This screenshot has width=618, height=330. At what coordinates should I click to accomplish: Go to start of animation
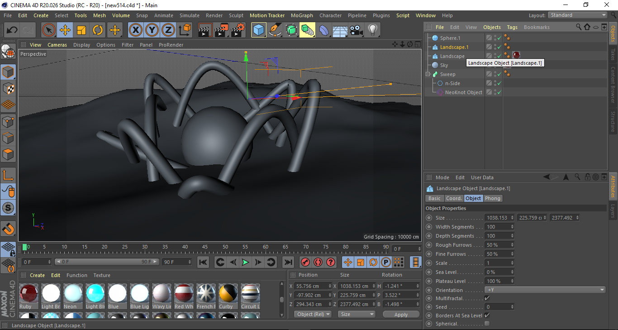pyautogui.click(x=203, y=262)
